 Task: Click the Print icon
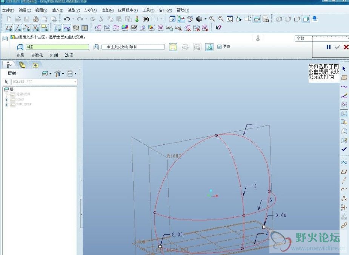point(35,19)
